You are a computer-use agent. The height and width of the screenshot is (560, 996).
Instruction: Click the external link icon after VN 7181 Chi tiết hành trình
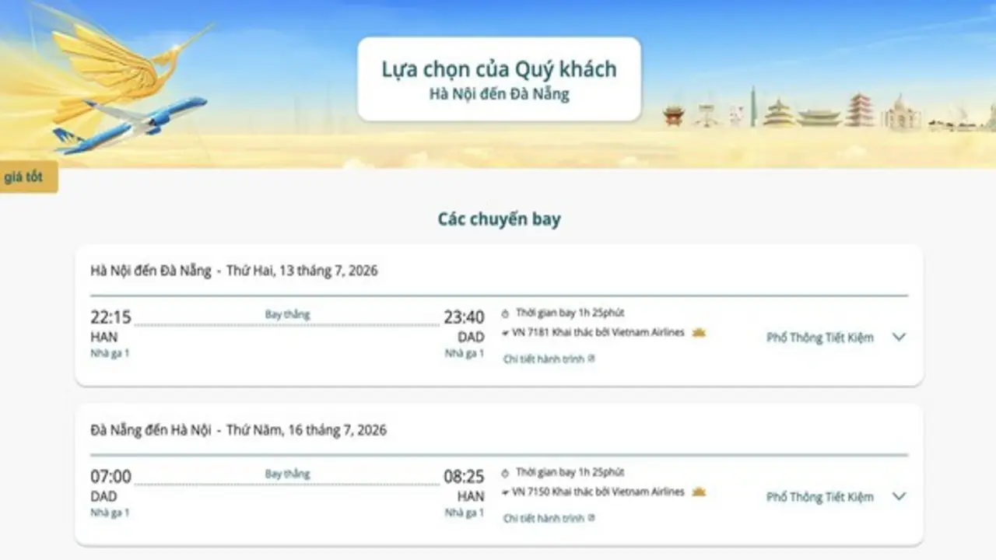pyautogui.click(x=591, y=359)
